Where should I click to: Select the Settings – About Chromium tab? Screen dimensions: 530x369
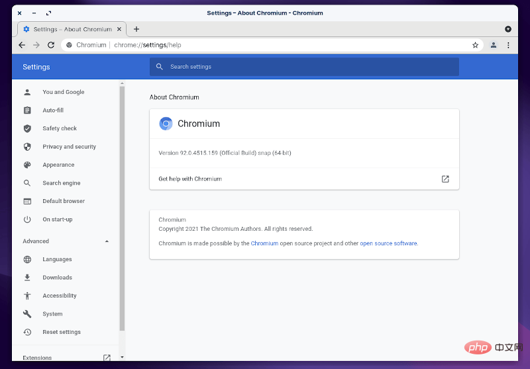click(x=72, y=29)
